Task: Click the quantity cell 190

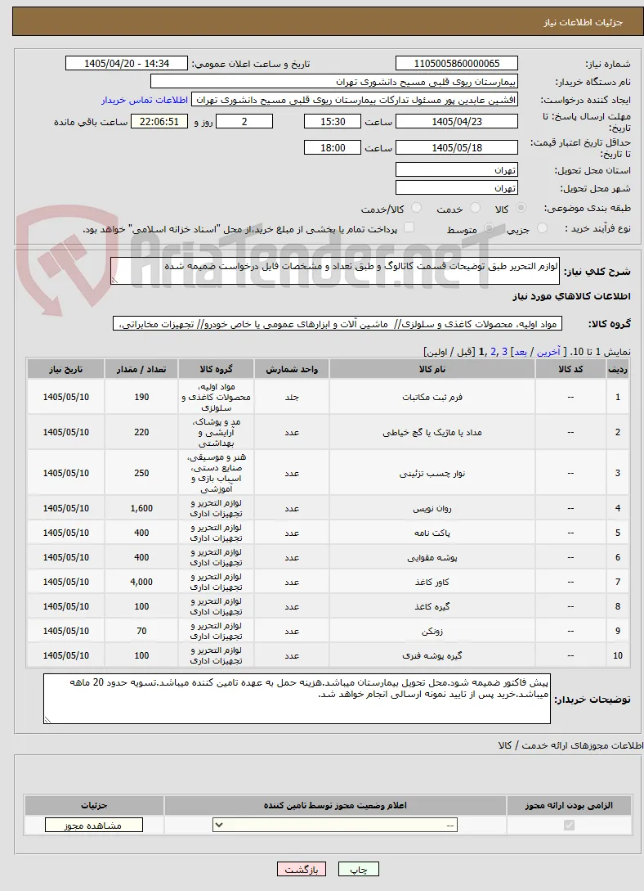Action: click(141, 397)
